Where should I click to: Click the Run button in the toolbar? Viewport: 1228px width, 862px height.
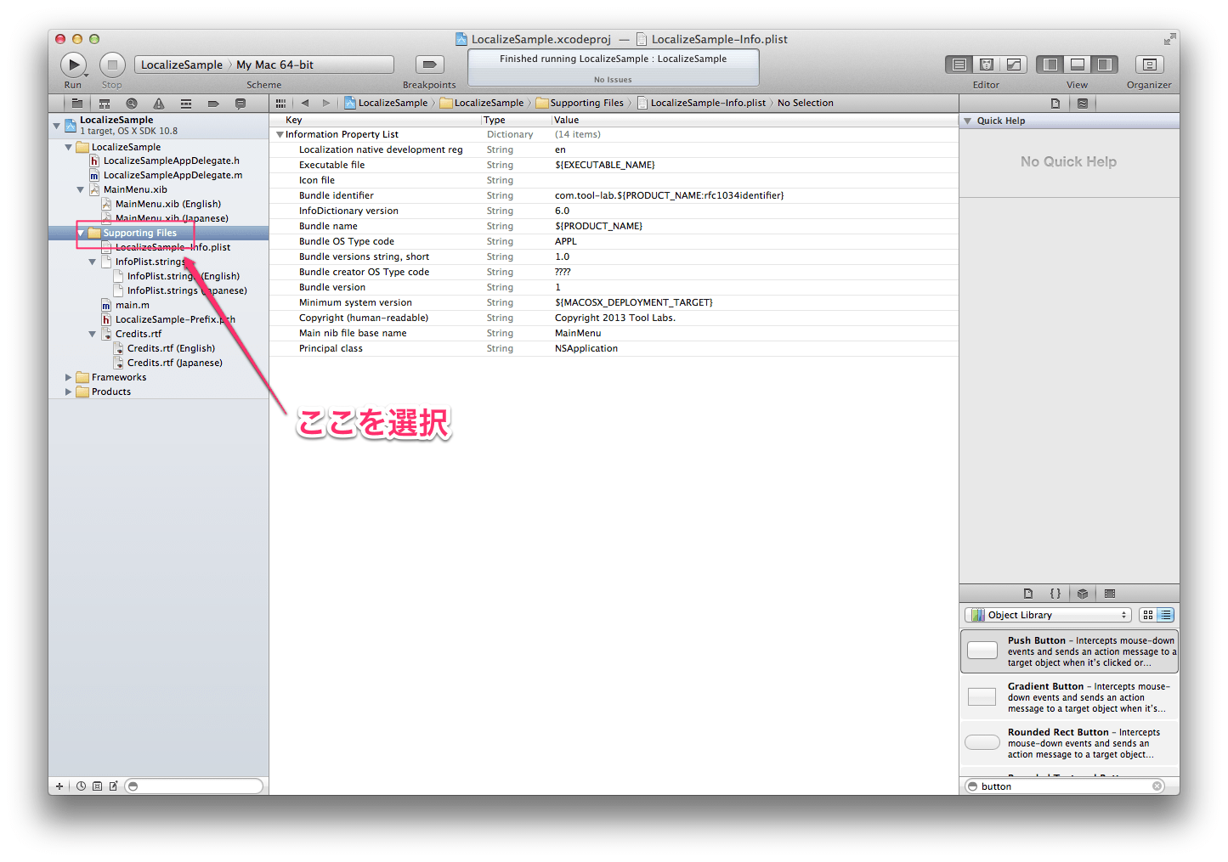coord(73,65)
